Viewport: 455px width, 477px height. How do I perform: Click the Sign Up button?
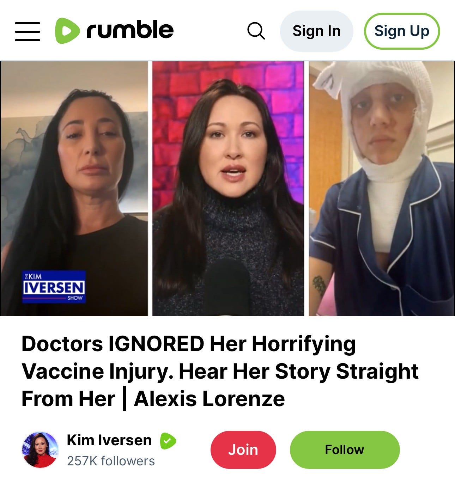402,31
